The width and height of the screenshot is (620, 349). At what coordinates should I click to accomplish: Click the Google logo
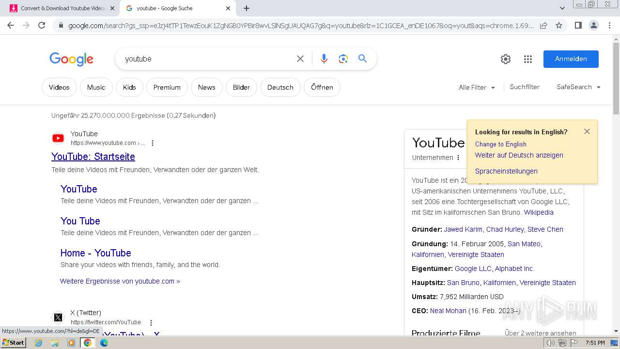71,59
